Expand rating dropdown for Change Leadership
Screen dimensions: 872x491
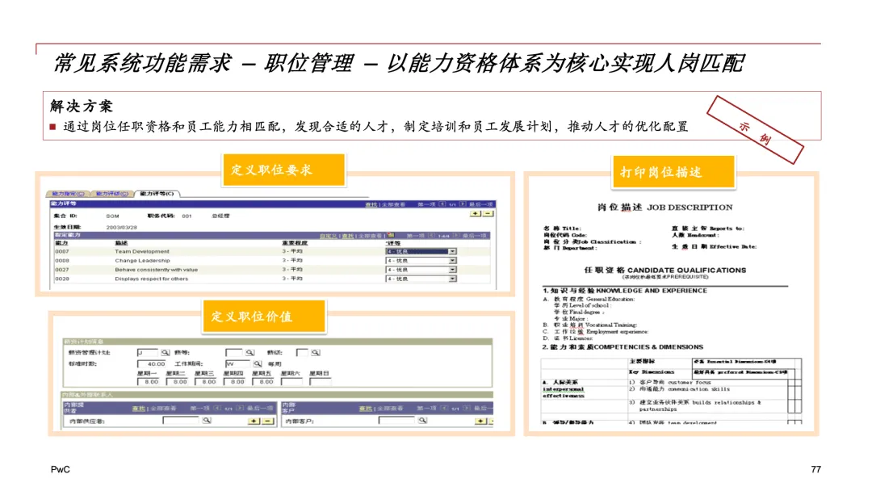click(452, 260)
